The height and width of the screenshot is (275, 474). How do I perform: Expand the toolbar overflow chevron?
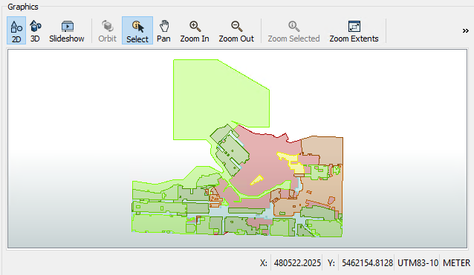[466, 30]
